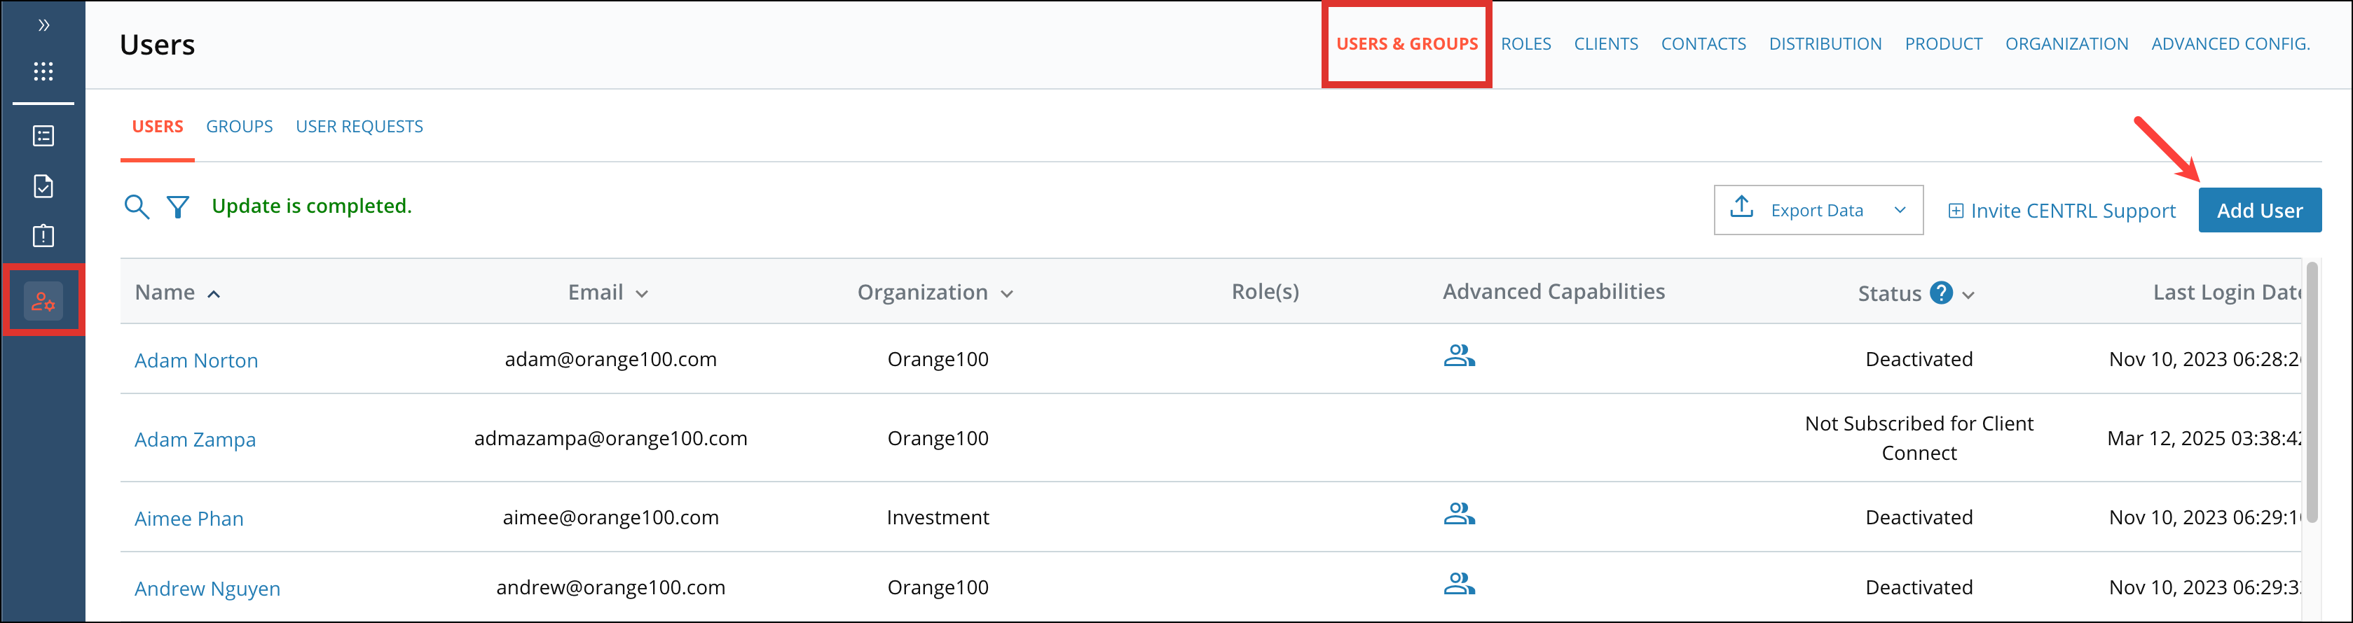The image size is (2353, 623).
Task: Click Not Subscribed for Client Connect status
Action: coord(1919,437)
